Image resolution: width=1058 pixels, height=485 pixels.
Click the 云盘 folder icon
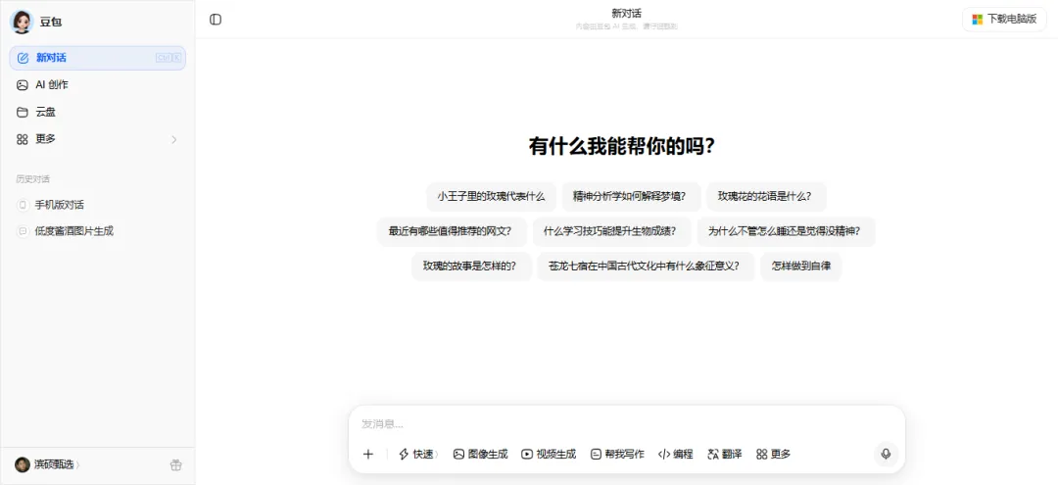tap(23, 112)
